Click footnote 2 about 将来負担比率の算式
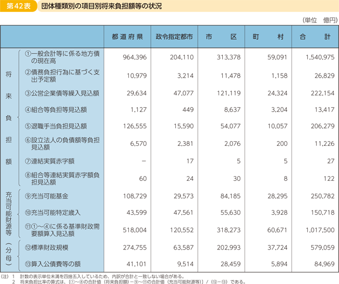339x284 pixels. (129, 282)
